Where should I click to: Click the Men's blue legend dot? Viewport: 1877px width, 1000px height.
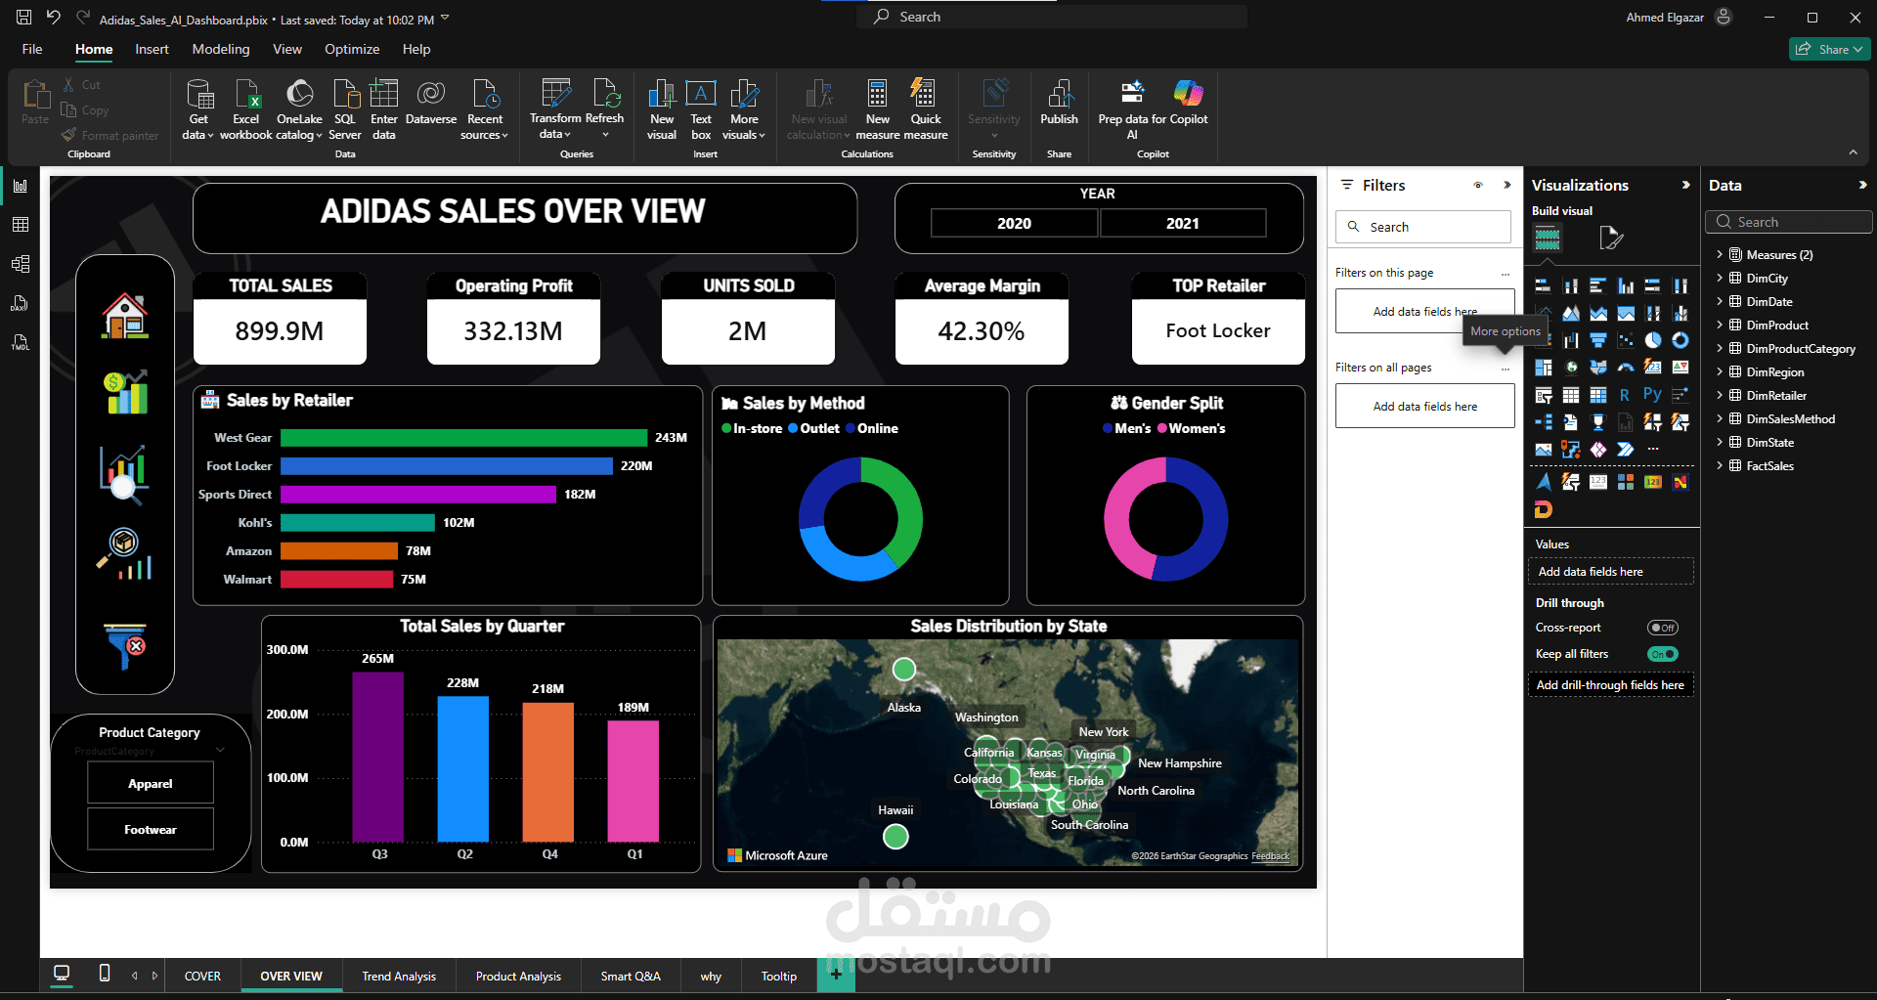[x=1108, y=428]
